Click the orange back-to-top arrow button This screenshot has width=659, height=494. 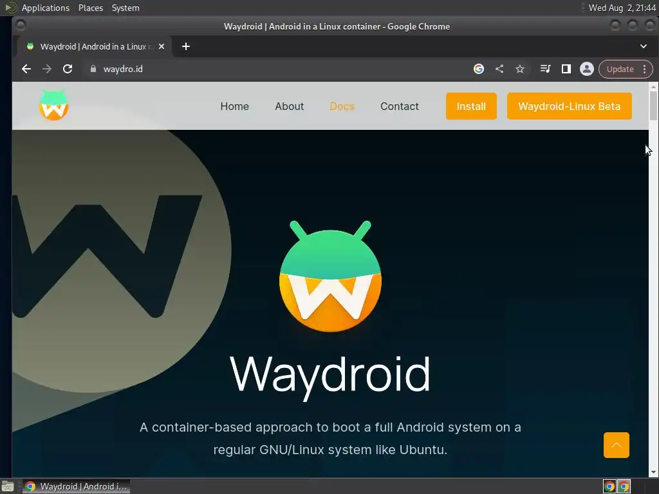coord(616,445)
